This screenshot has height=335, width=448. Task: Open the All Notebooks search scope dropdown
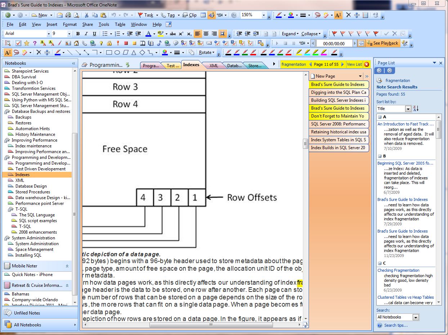tap(416, 317)
